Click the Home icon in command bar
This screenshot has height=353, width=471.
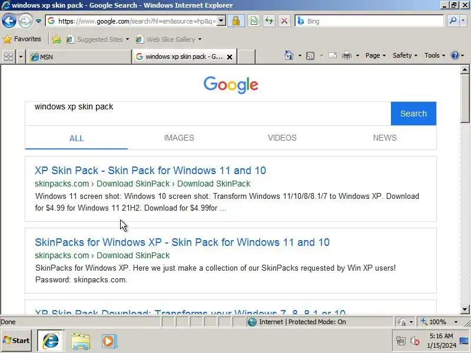[289, 55]
